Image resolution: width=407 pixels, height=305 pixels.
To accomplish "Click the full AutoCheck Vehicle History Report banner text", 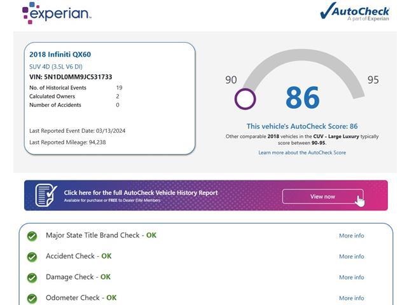I will 141,193.
